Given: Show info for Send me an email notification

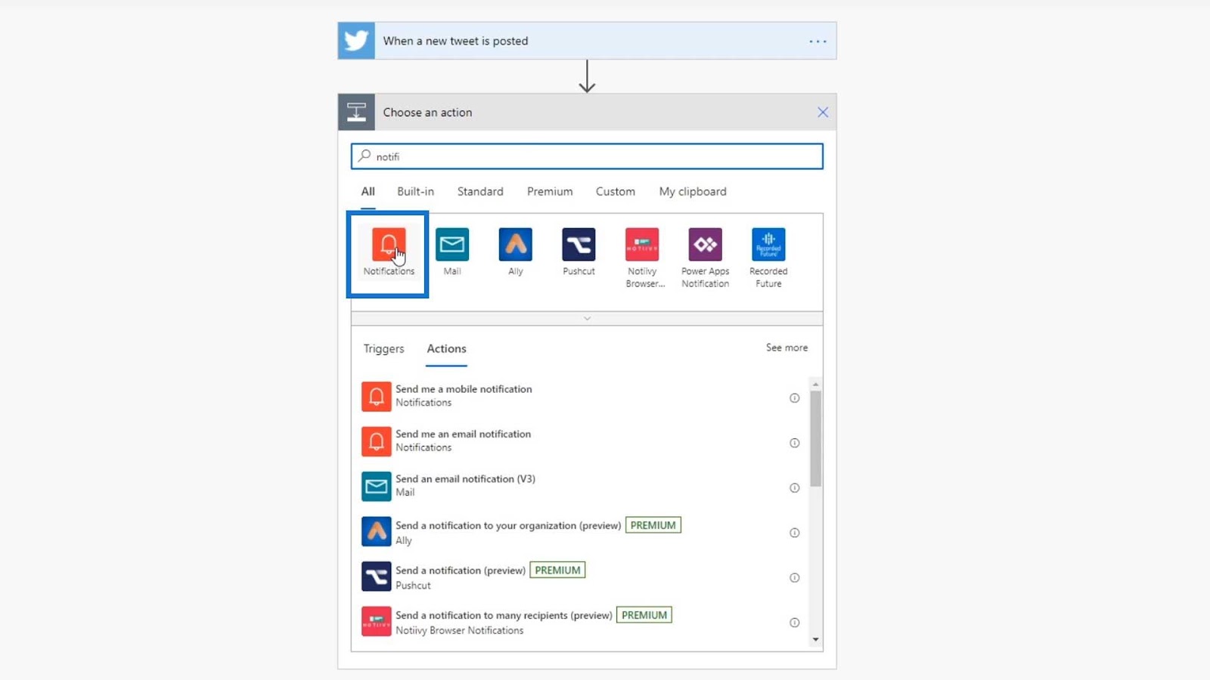Looking at the screenshot, I should coord(794,443).
